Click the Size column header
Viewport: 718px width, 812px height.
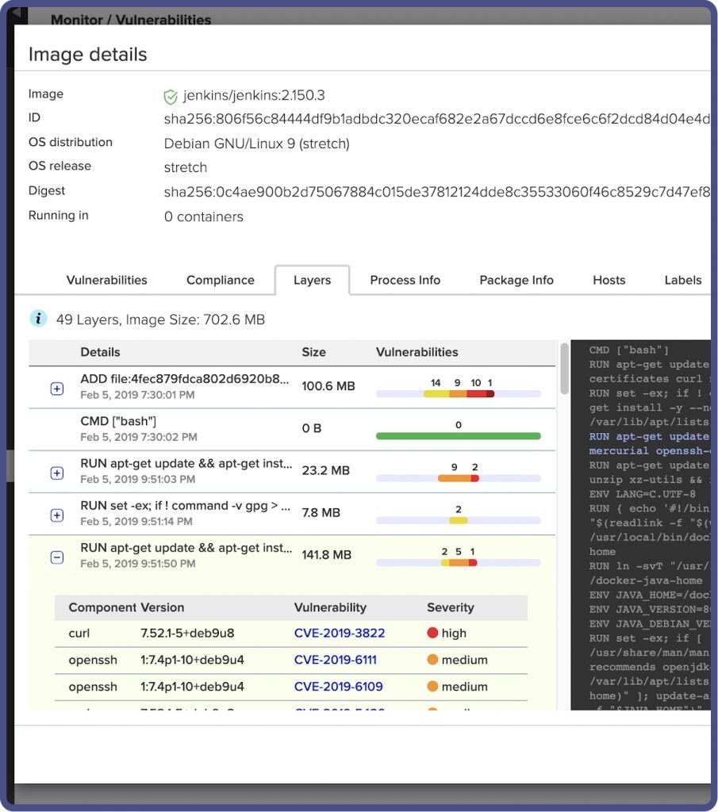coord(314,352)
